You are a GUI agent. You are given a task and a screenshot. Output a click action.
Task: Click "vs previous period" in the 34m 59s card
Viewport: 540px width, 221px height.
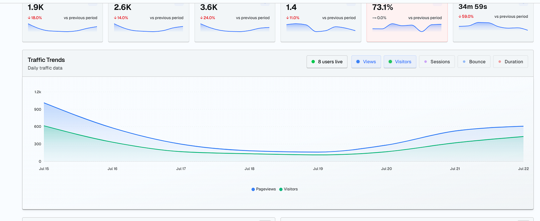click(511, 17)
